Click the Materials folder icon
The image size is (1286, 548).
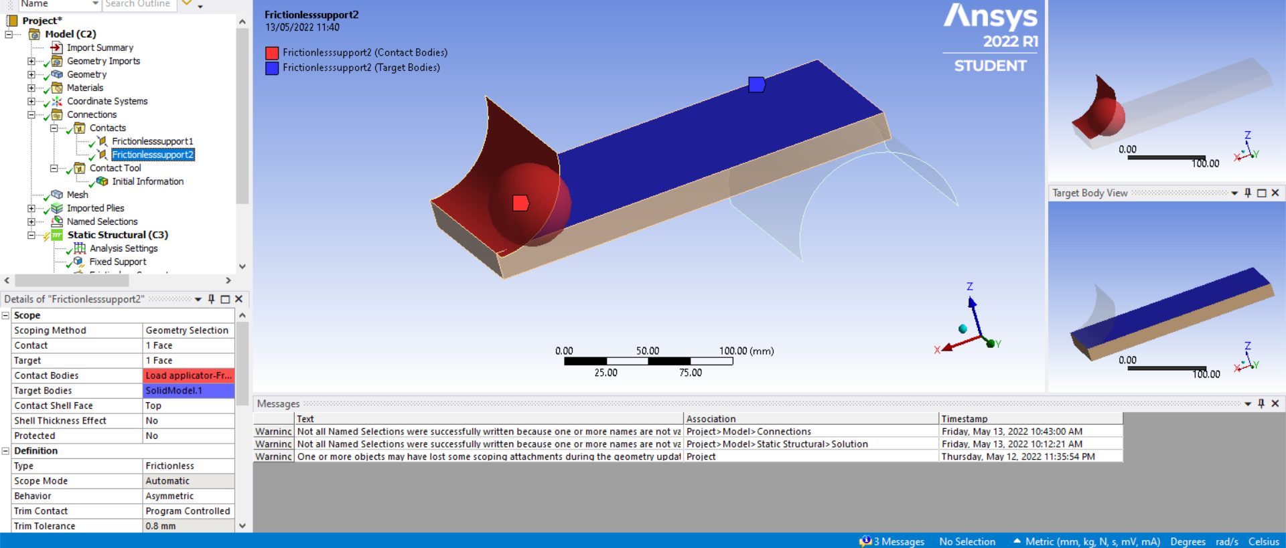pyautogui.click(x=57, y=88)
